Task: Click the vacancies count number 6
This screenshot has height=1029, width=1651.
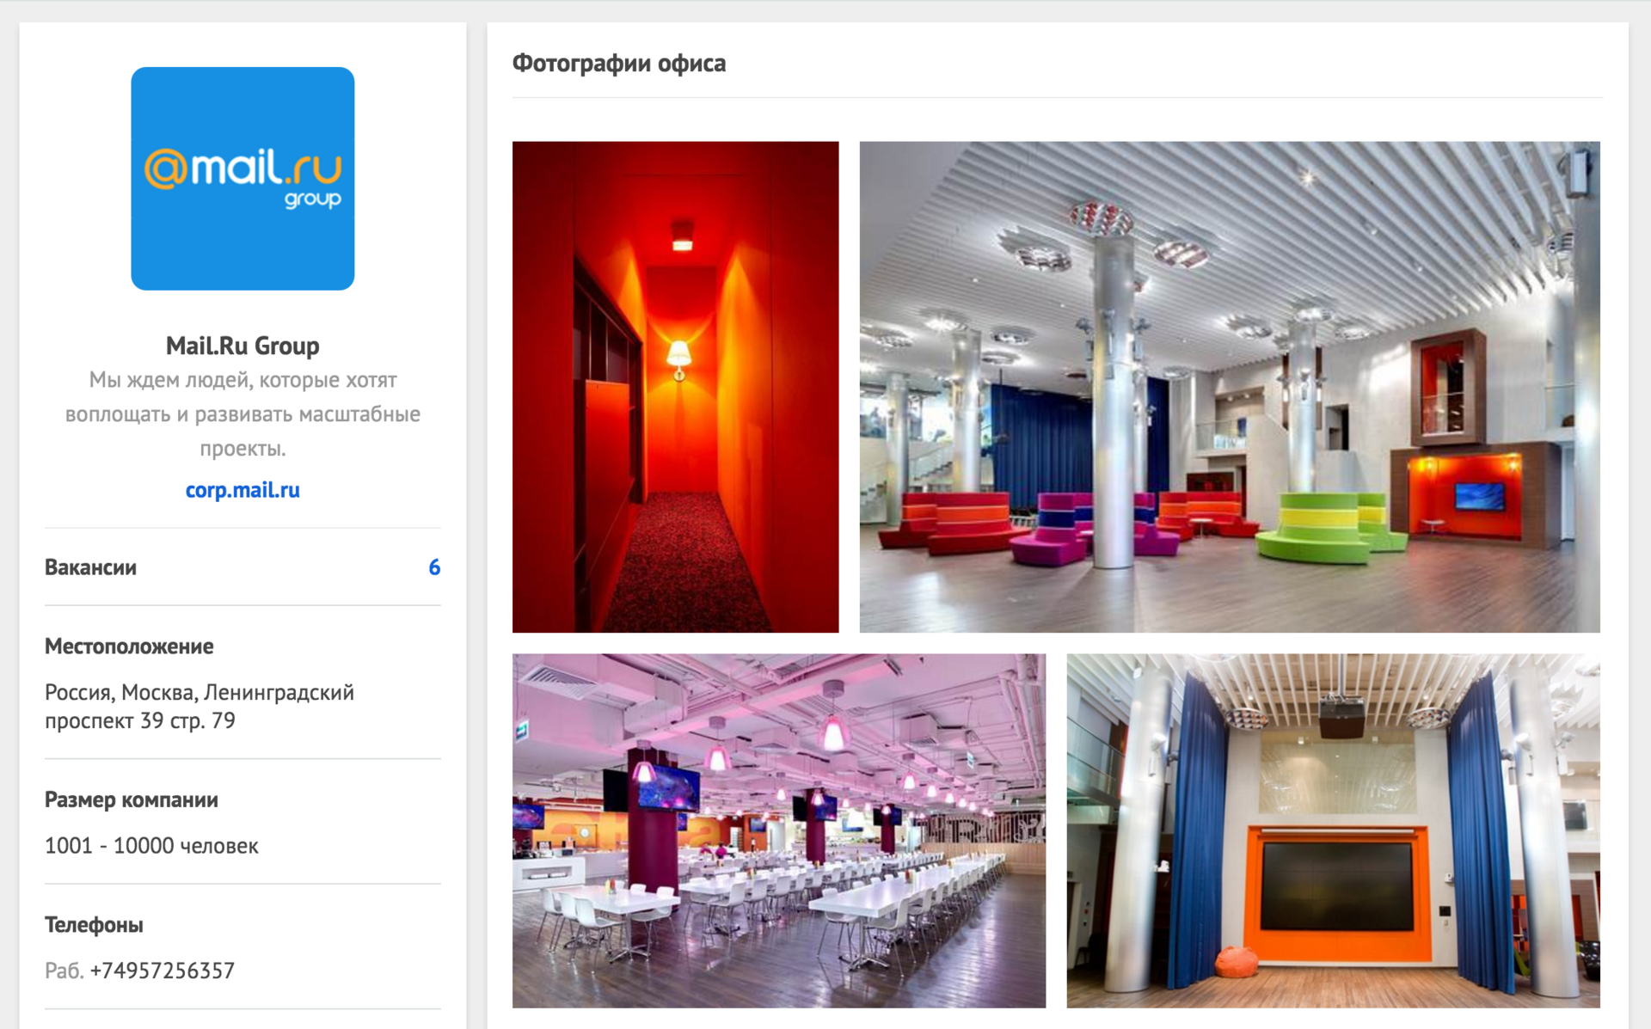Action: point(434,567)
